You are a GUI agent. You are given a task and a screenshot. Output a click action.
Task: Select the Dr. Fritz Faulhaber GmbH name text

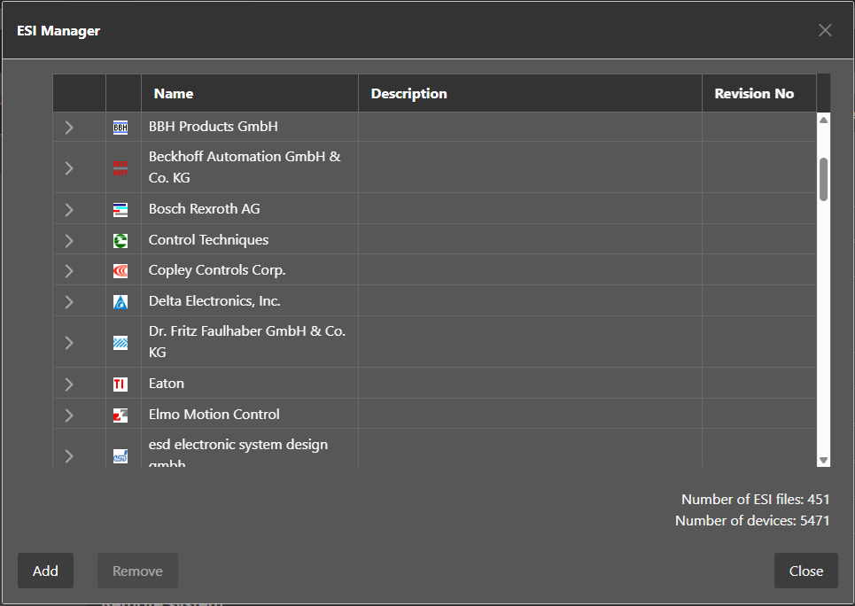(247, 341)
